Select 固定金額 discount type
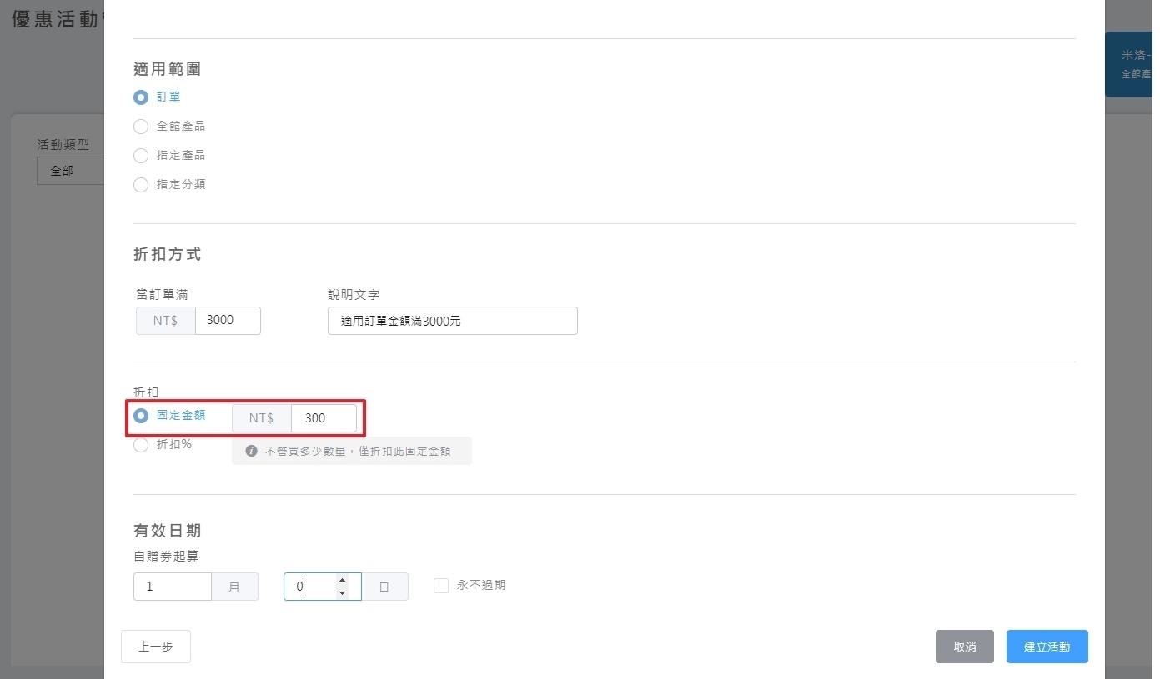Screen dimensions: 1160x679 coord(141,415)
